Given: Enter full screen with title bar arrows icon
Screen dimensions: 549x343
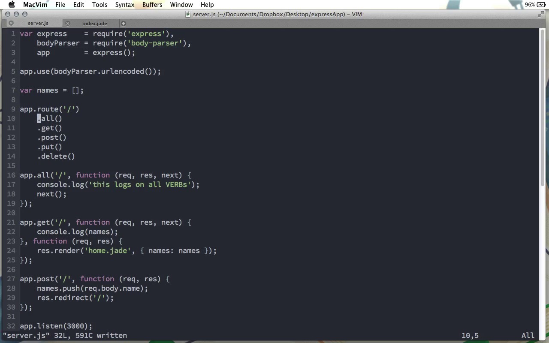Looking at the screenshot, I should pos(541,14).
